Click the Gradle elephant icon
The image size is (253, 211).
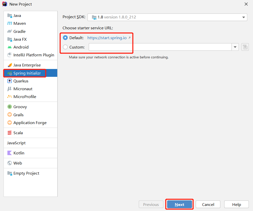pos(10,31)
